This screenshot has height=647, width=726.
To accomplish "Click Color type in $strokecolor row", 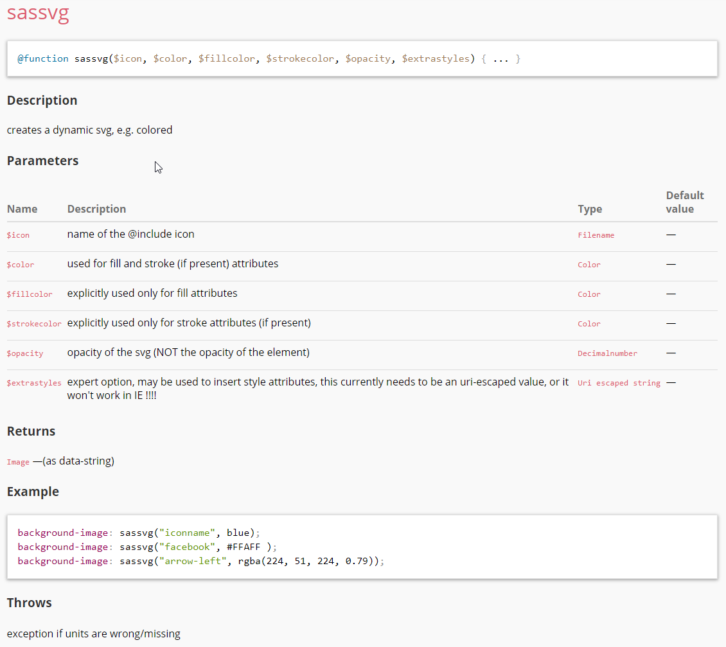I will pyautogui.click(x=589, y=324).
